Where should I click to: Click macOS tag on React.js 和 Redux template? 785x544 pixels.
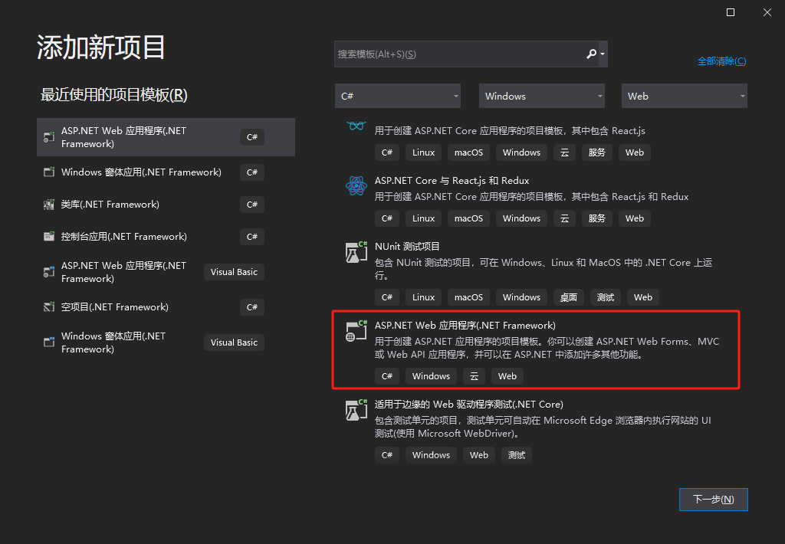click(x=468, y=218)
